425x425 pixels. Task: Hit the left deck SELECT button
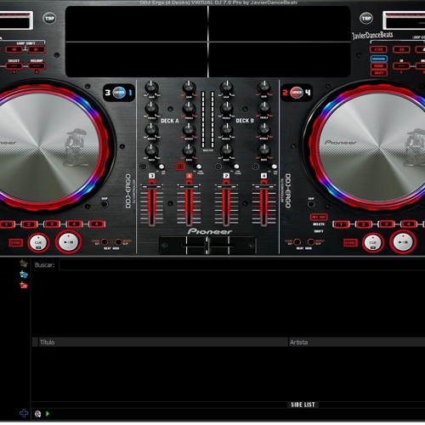[x=14, y=66]
